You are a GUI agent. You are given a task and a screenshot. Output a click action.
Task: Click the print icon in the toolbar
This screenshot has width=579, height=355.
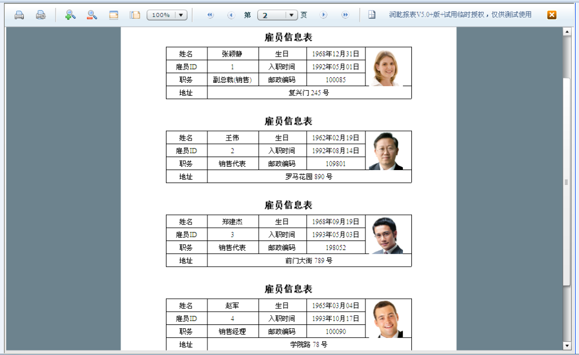coord(19,15)
